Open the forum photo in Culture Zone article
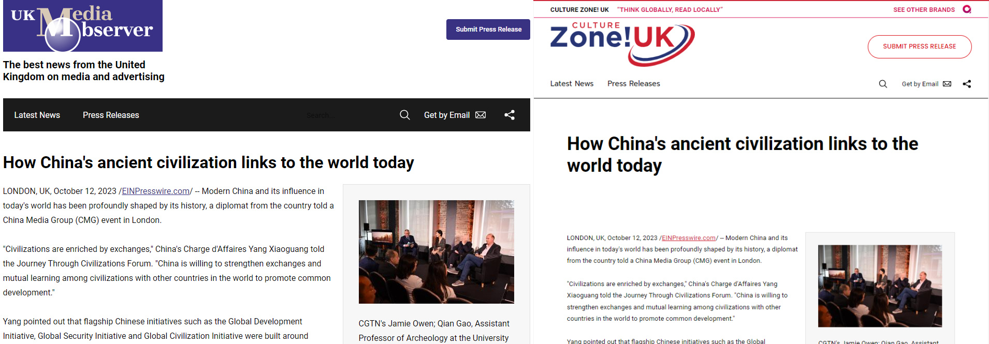Screen dimensions: 989x344 [880, 286]
